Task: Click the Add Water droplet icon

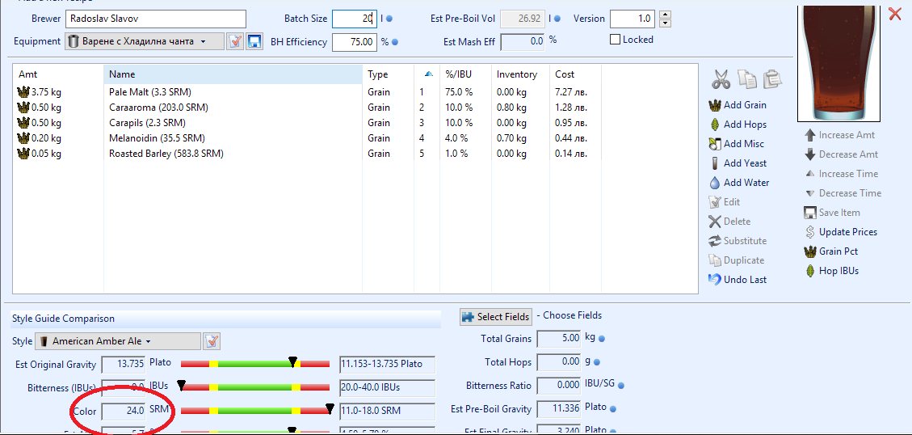Action: [715, 183]
